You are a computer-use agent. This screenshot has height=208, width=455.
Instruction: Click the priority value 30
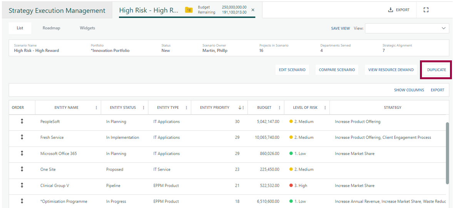click(x=238, y=121)
